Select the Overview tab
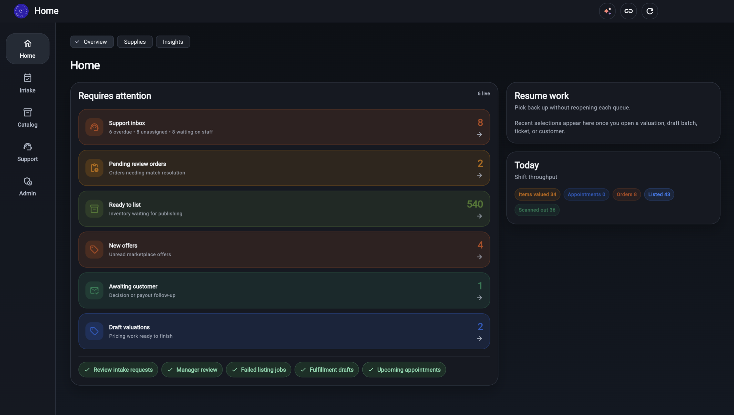Screen dimensions: 734x415 click(92, 42)
